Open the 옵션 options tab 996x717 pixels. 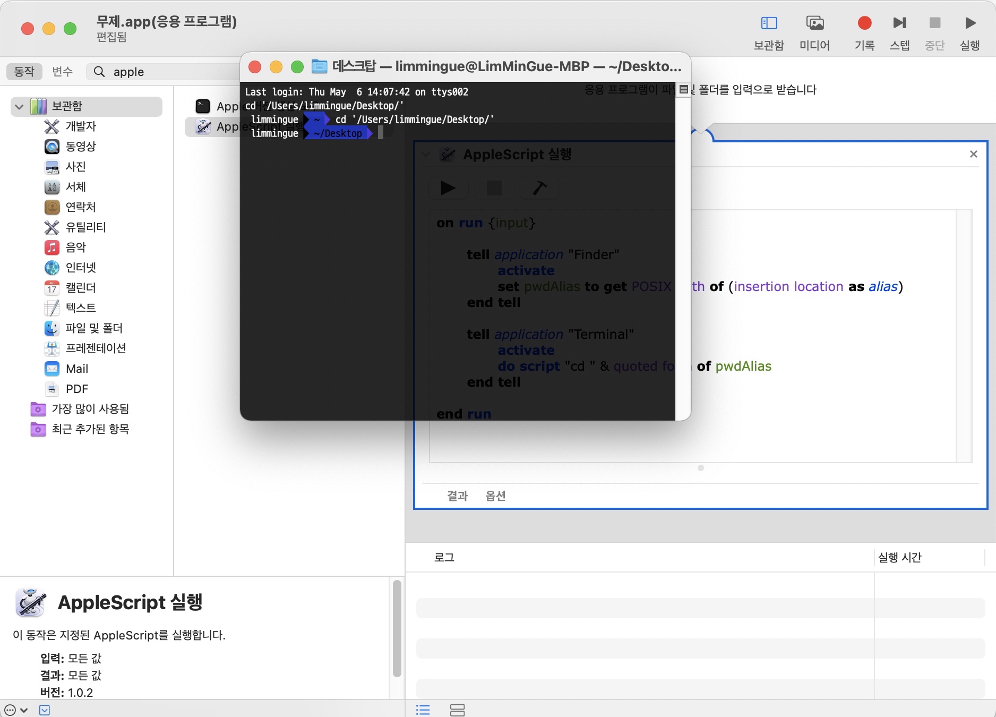[495, 496]
